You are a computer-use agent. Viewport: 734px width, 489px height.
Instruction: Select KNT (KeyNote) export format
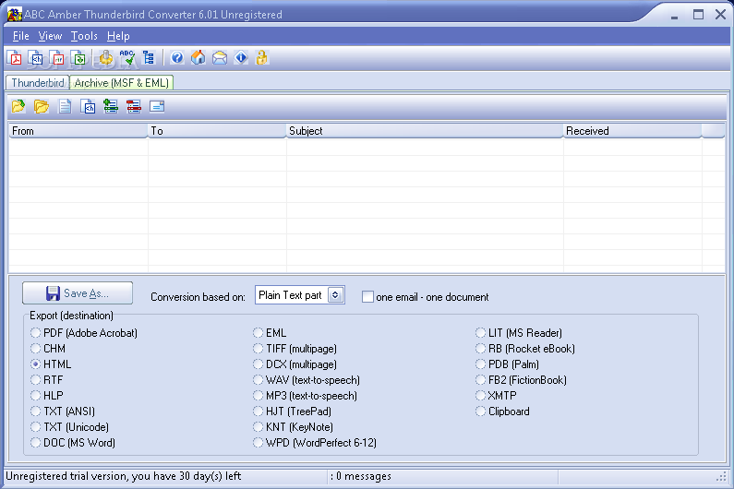(x=293, y=427)
